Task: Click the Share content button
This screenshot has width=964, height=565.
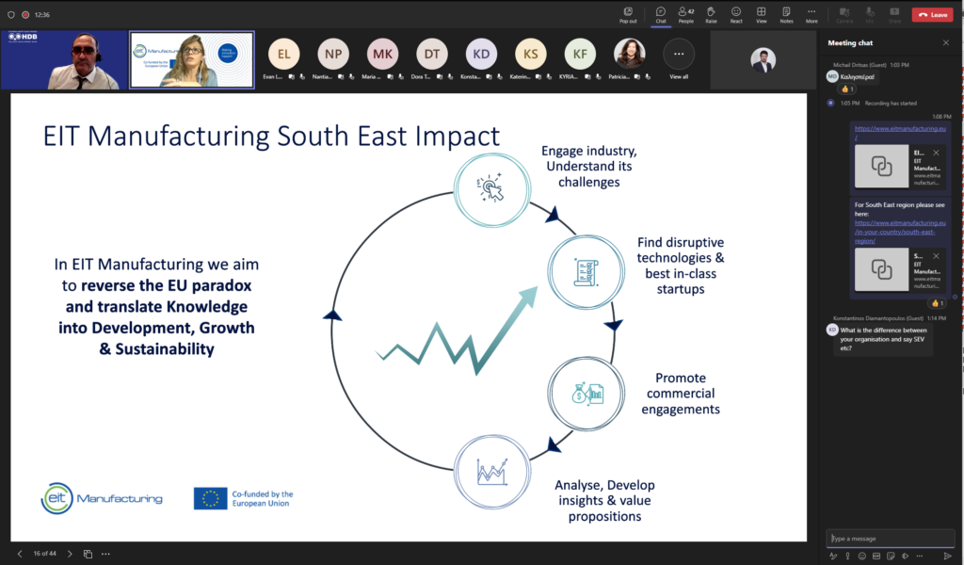Action: [894, 15]
